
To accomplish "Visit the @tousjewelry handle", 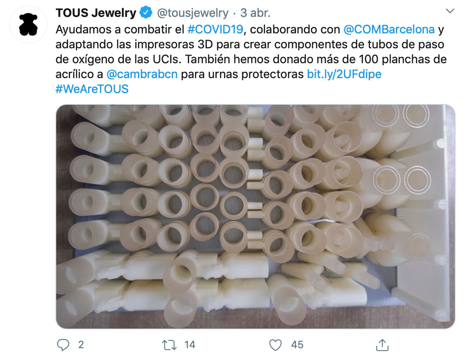I will tap(192, 13).
